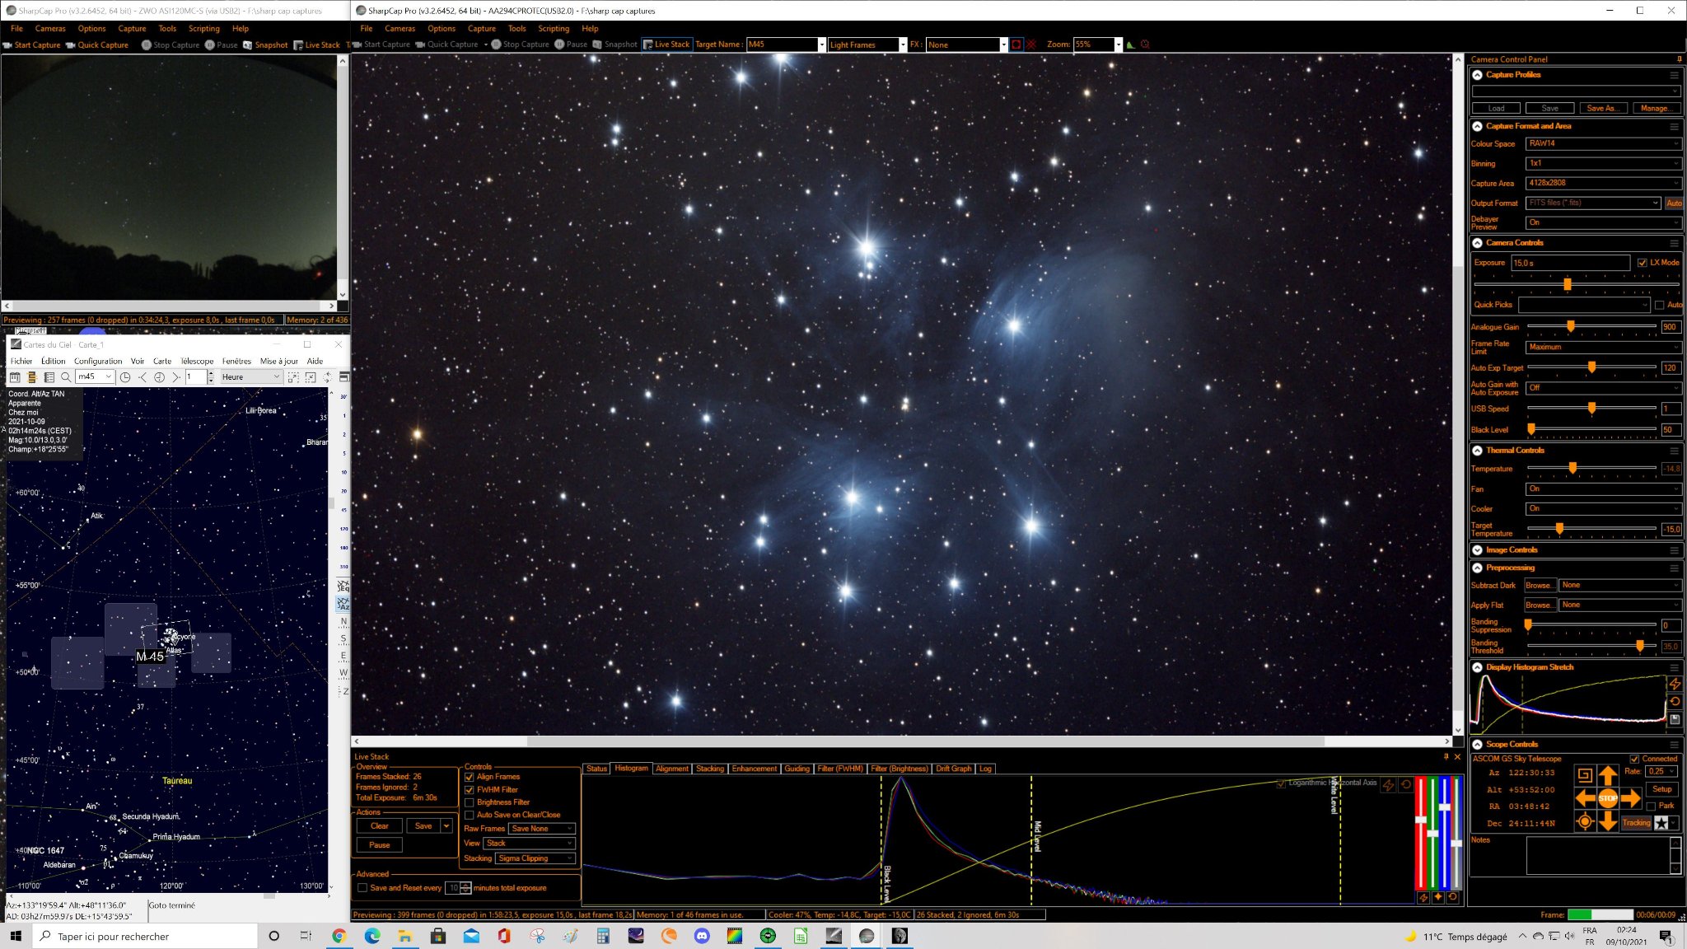Check the Park checkbox
1687x949 pixels.
[x=1651, y=806]
